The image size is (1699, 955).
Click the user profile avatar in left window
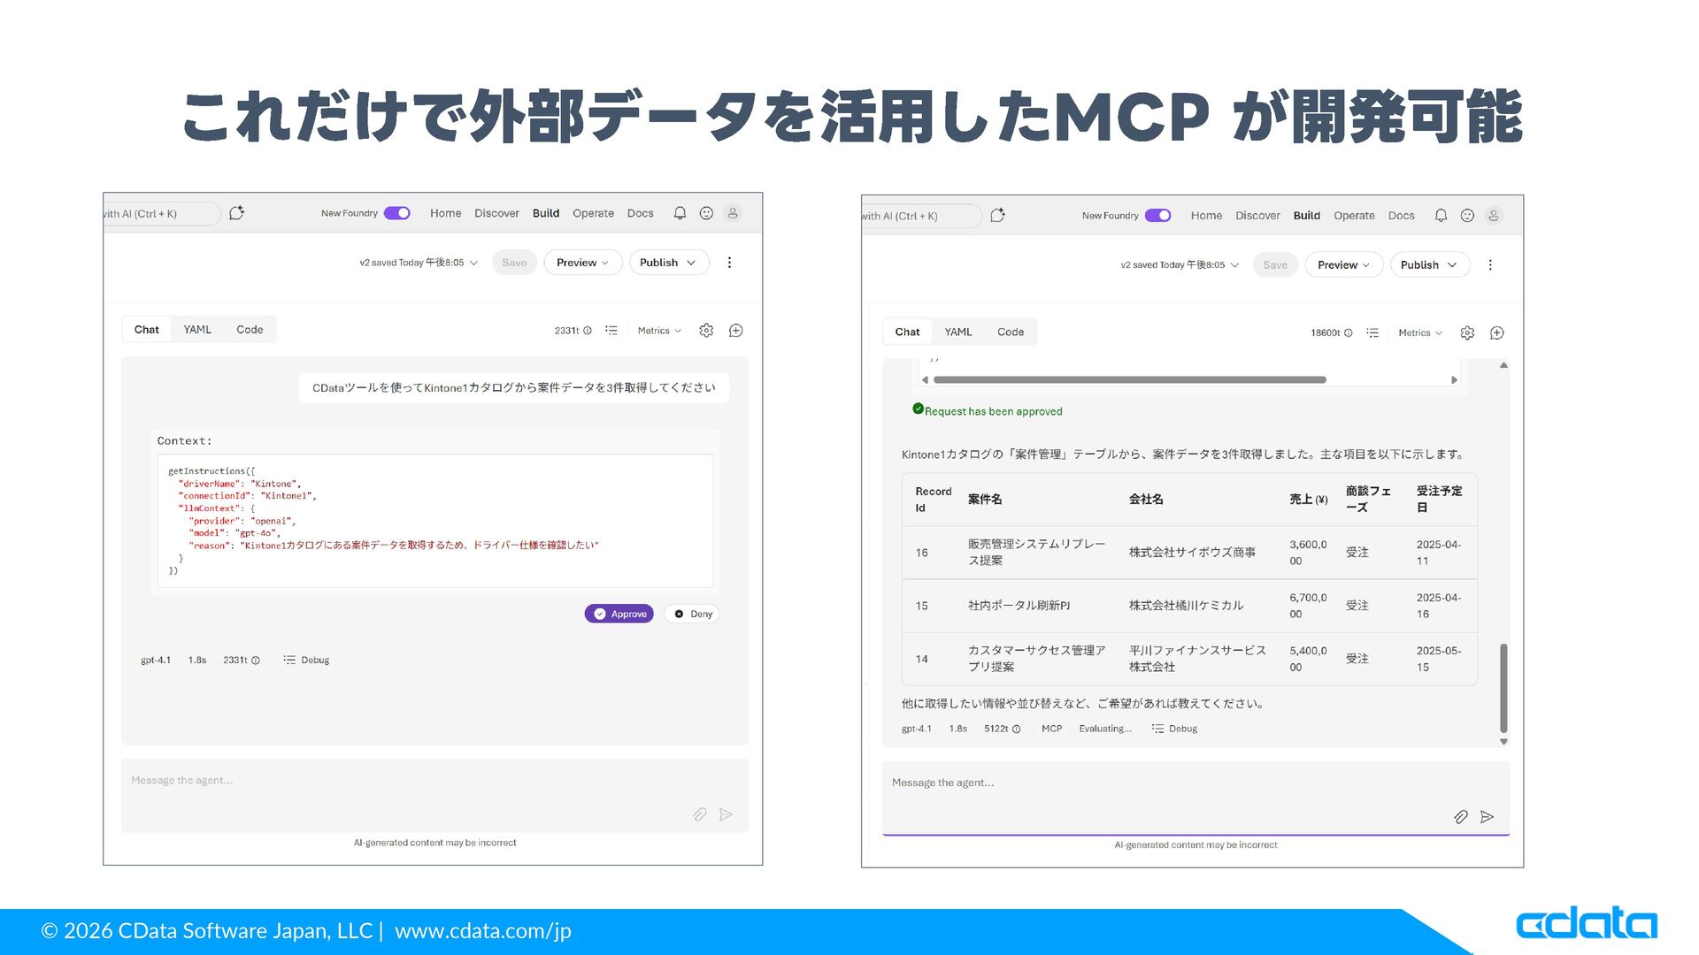(x=733, y=213)
